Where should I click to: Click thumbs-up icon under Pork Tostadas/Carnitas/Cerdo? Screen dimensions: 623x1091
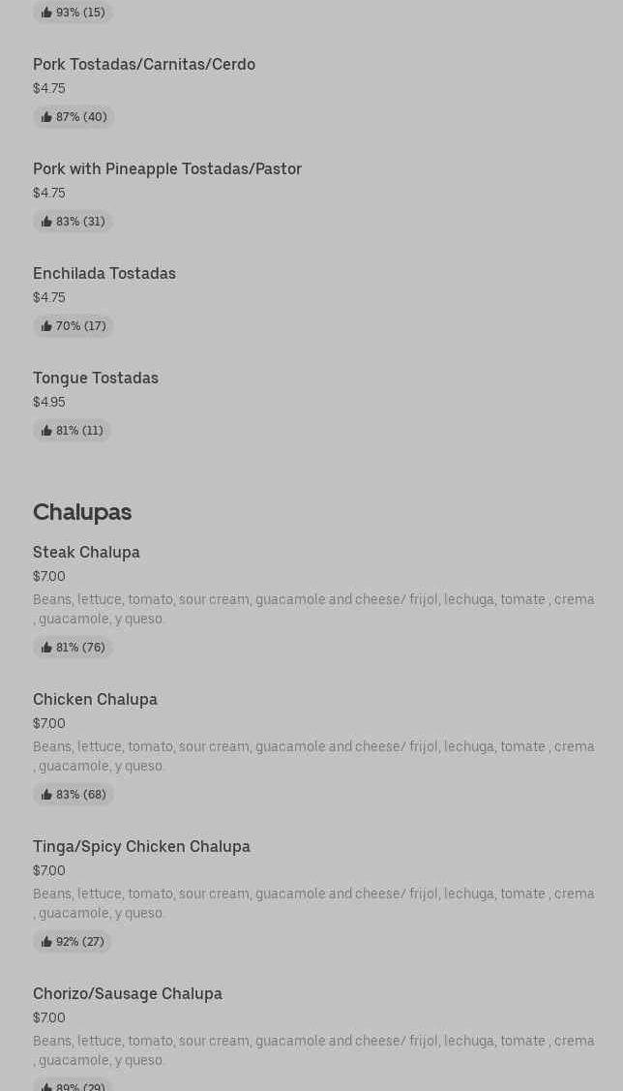tap(46, 117)
